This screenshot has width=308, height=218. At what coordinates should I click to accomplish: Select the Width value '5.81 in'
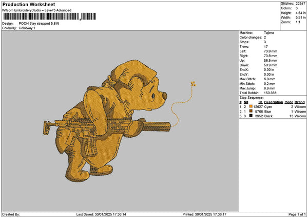[300, 17]
